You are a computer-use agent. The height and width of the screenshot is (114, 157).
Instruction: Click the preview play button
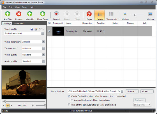pyautogui.click(x=4, y=105)
